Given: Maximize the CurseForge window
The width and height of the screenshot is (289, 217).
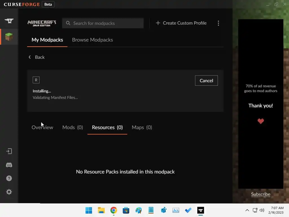Looking at the screenshot, I should [x=276, y=4].
